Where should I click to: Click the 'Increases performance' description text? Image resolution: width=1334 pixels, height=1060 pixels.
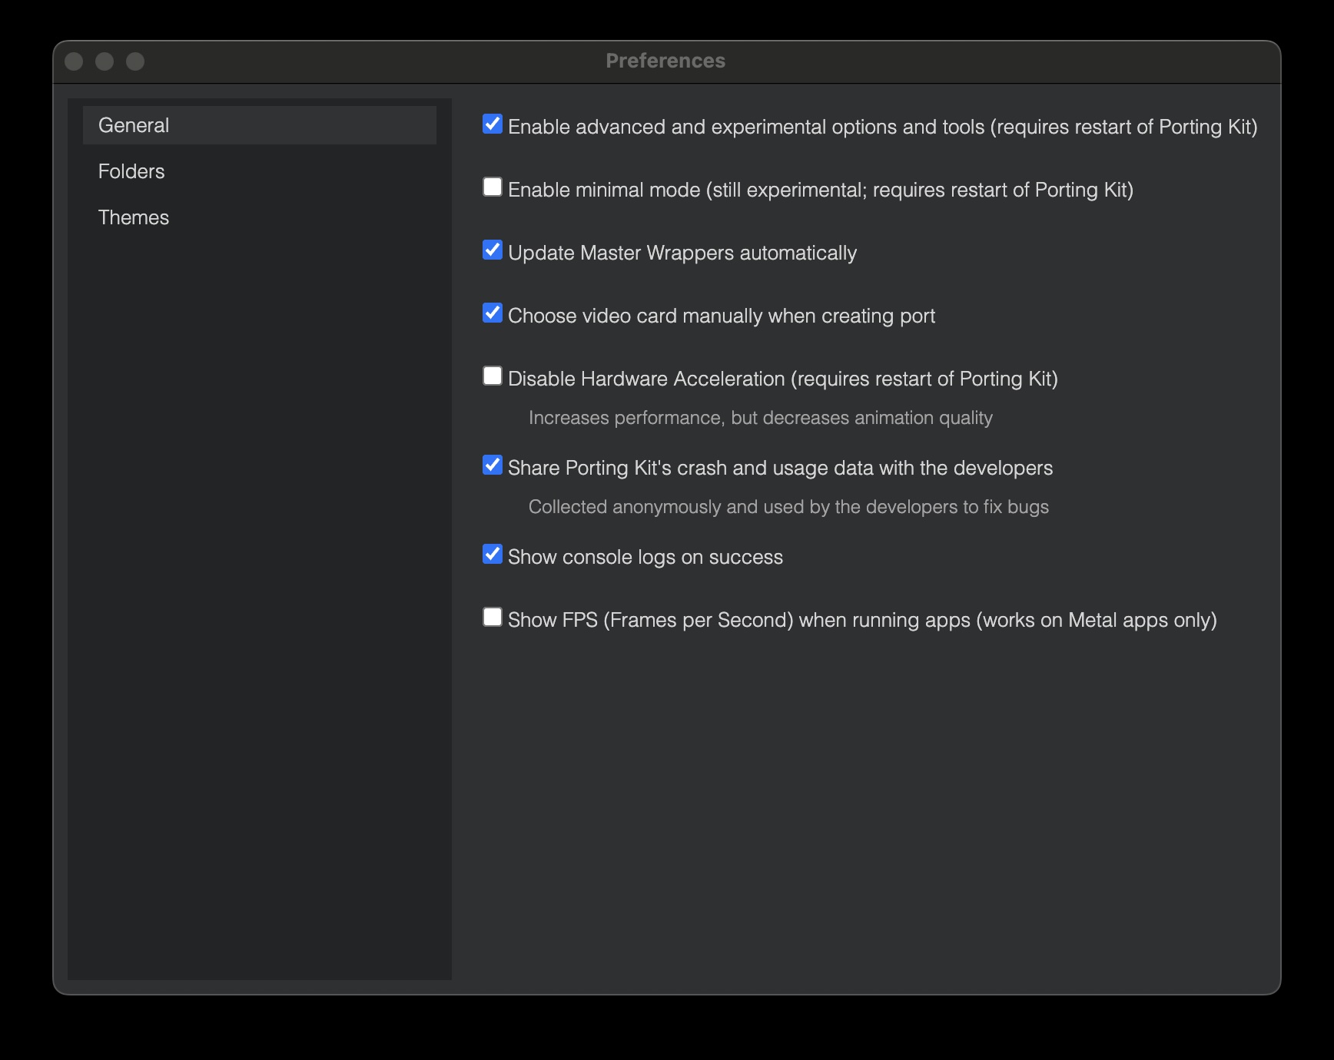(760, 418)
